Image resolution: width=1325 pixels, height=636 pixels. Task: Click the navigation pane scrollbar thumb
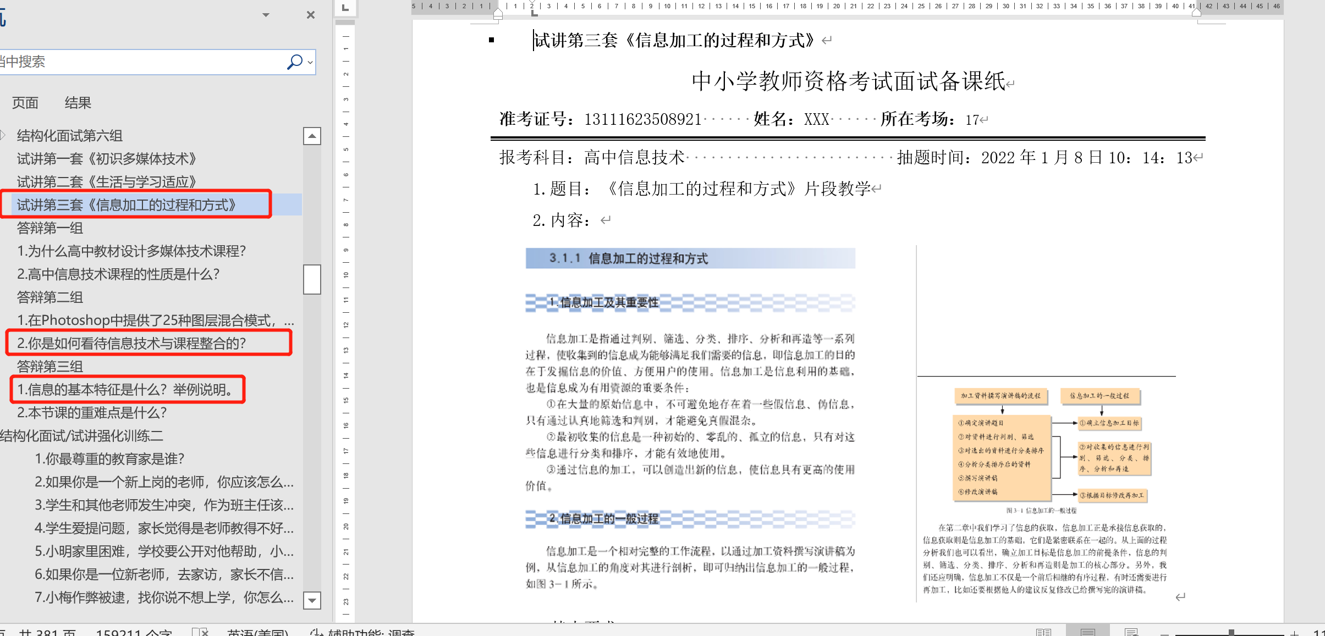(312, 279)
